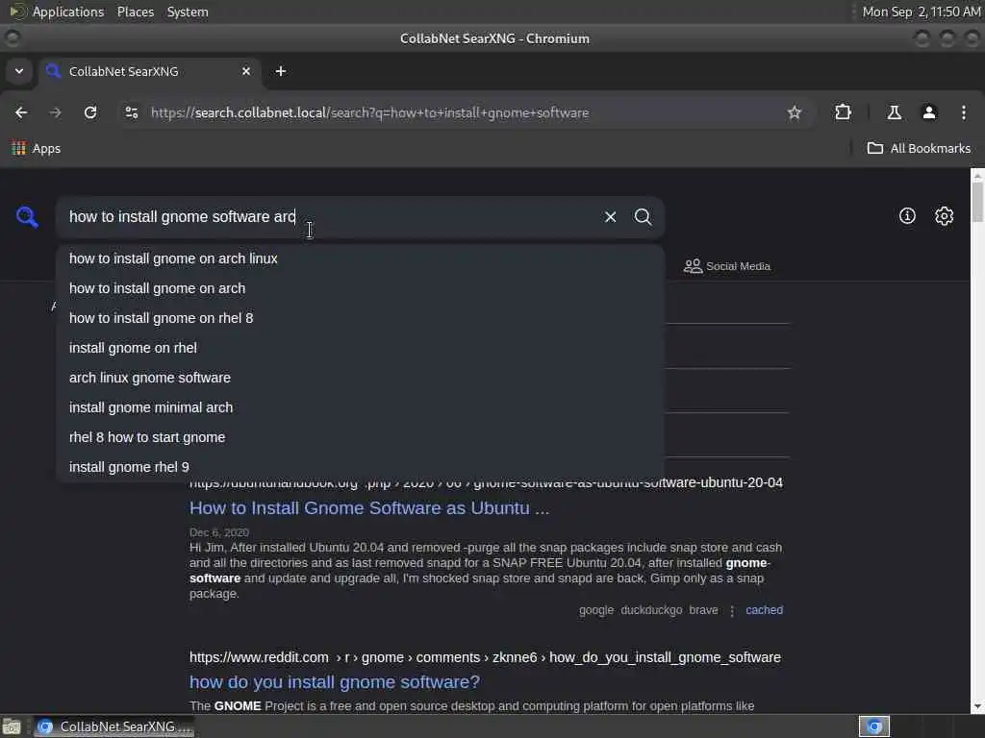Open the System menu
The width and height of the screenshot is (985, 738).
[x=188, y=12]
